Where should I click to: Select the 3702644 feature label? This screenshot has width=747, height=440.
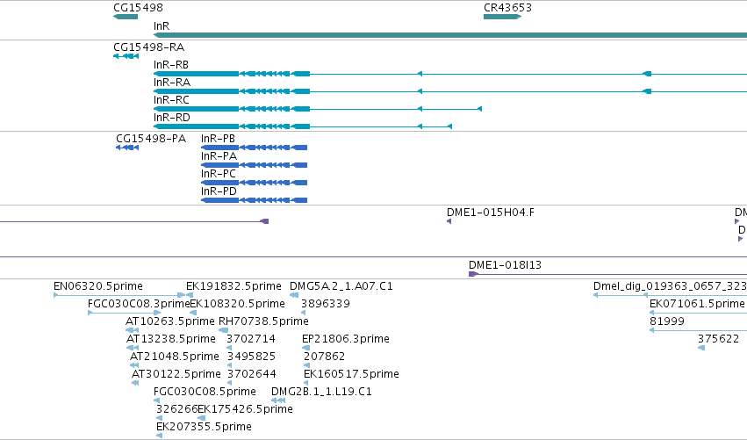(x=252, y=374)
